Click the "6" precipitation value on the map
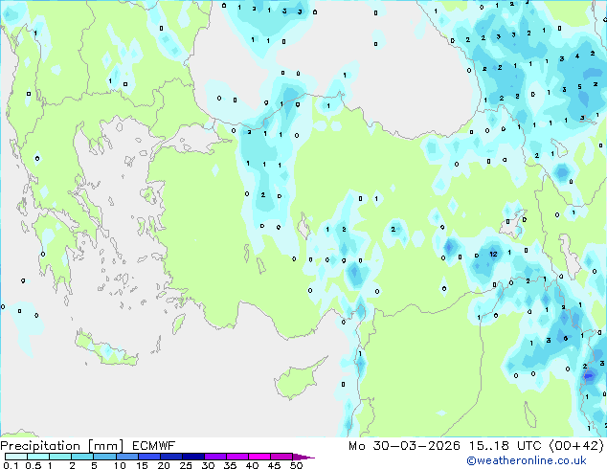The image size is (607, 469). [x=566, y=339]
